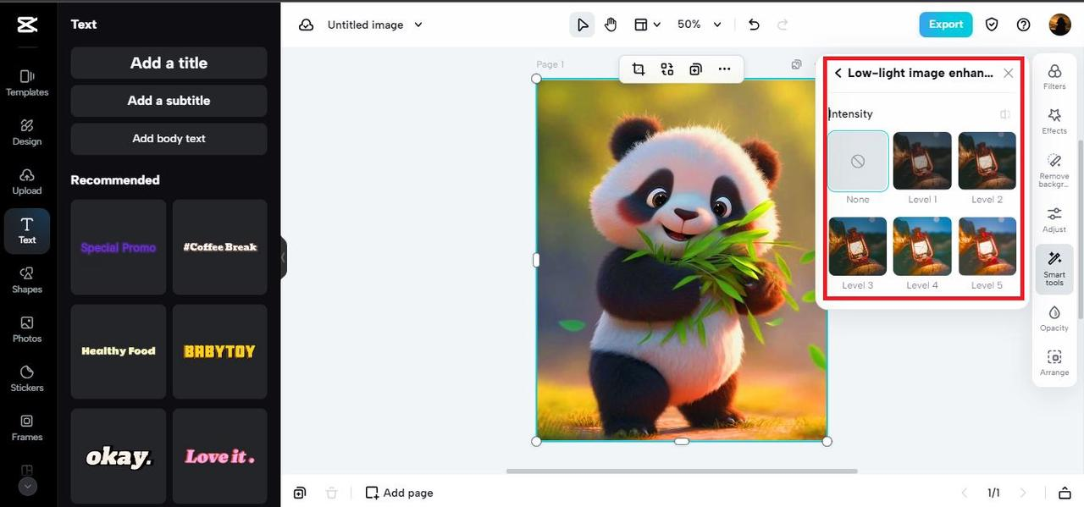Select the Level 5 intensity thumbnail
The width and height of the screenshot is (1084, 507).
[x=987, y=246]
